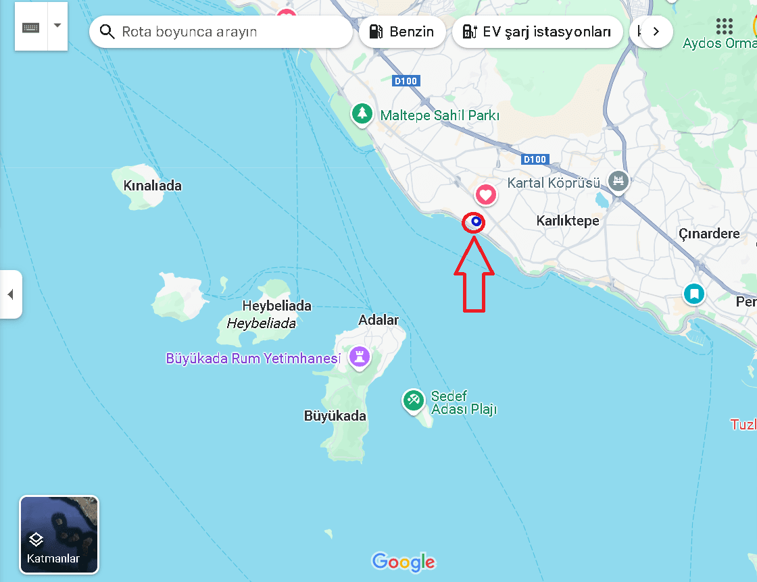757x582 pixels.
Task: Click the Heybeliada island label
Action: 276,306
